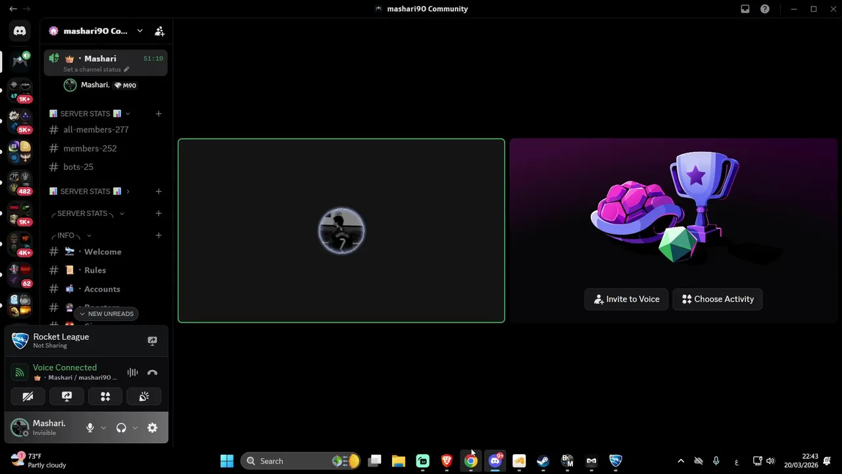The width and height of the screenshot is (842, 474).
Task: Open server folder with 62 badge
Action: pyautogui.click(x=20, y=274)
